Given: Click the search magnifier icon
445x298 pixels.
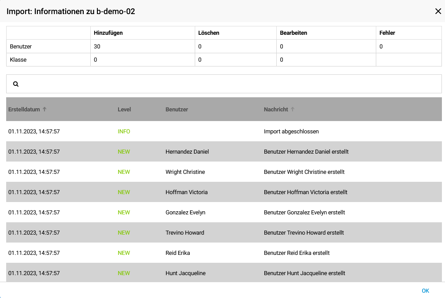Looking at the screenshot, I should (x=16, y=84).
